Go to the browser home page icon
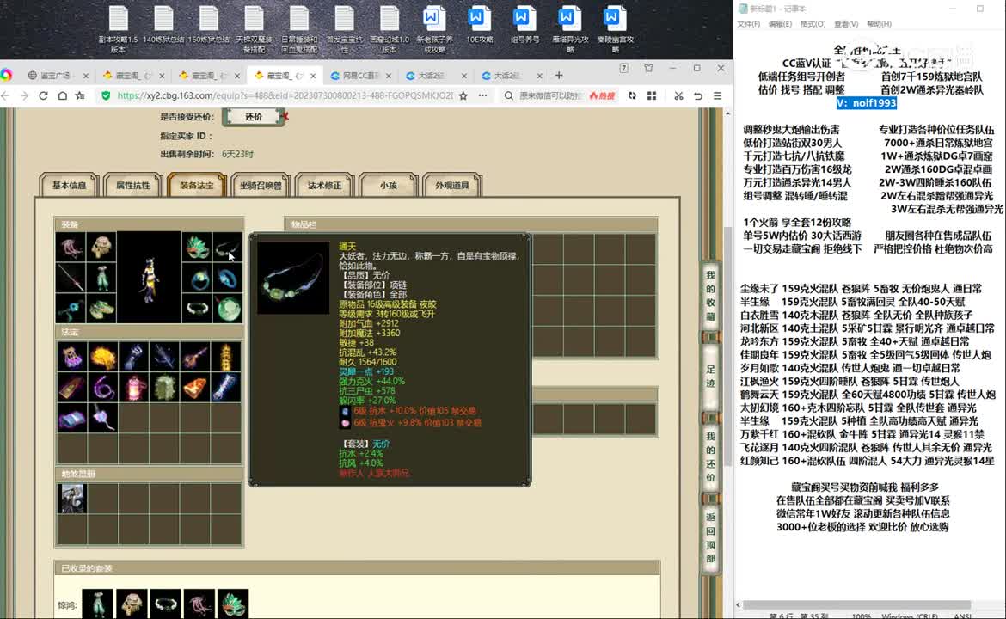Screen dimensions: 1006x619 point(62,95)
